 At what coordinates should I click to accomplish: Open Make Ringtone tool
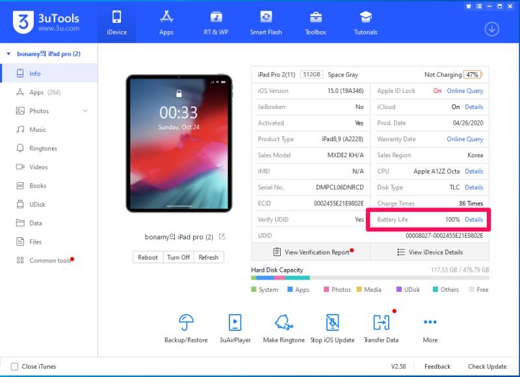pos(284,329)
